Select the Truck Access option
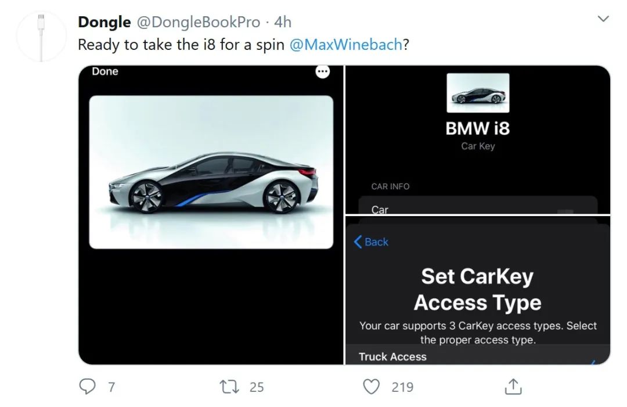Image resolution: width=627 pixels, height=407 pixels. pyautogui.click(x=392, y=356)
